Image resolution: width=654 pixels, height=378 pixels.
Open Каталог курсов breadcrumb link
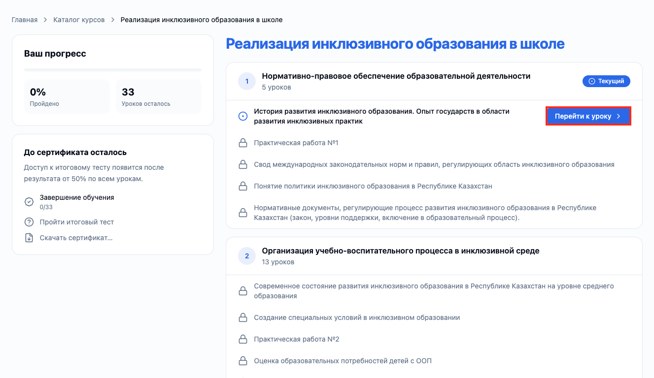coord(79,20)
